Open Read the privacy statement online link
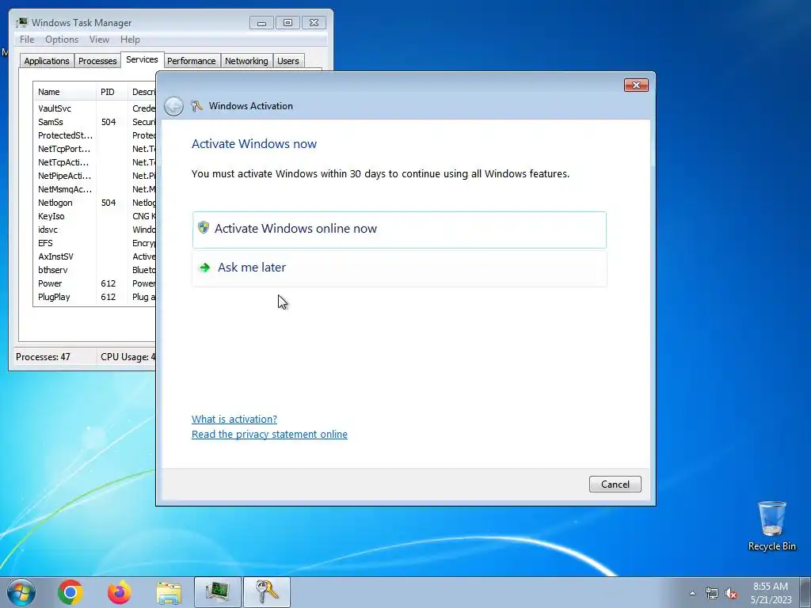This screenshot has height=608, width=811. coord(269,435)
